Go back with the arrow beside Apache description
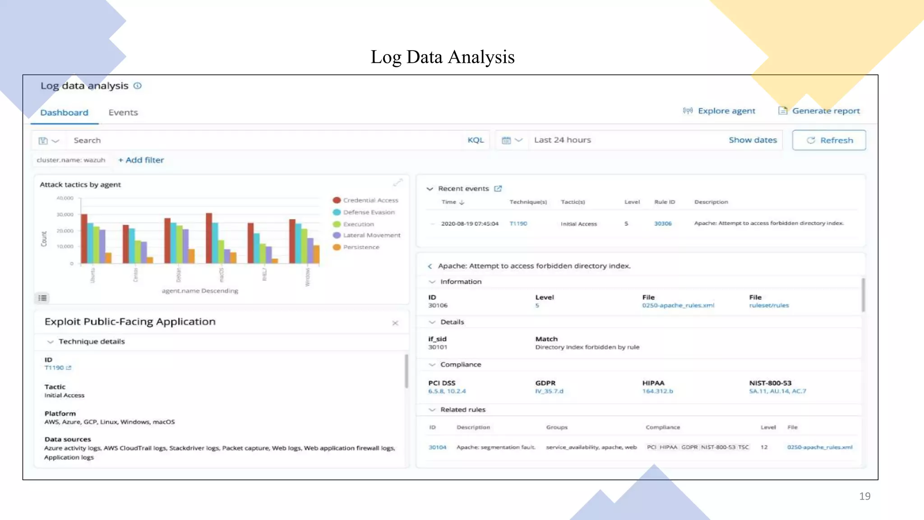 tap(430, 266)
